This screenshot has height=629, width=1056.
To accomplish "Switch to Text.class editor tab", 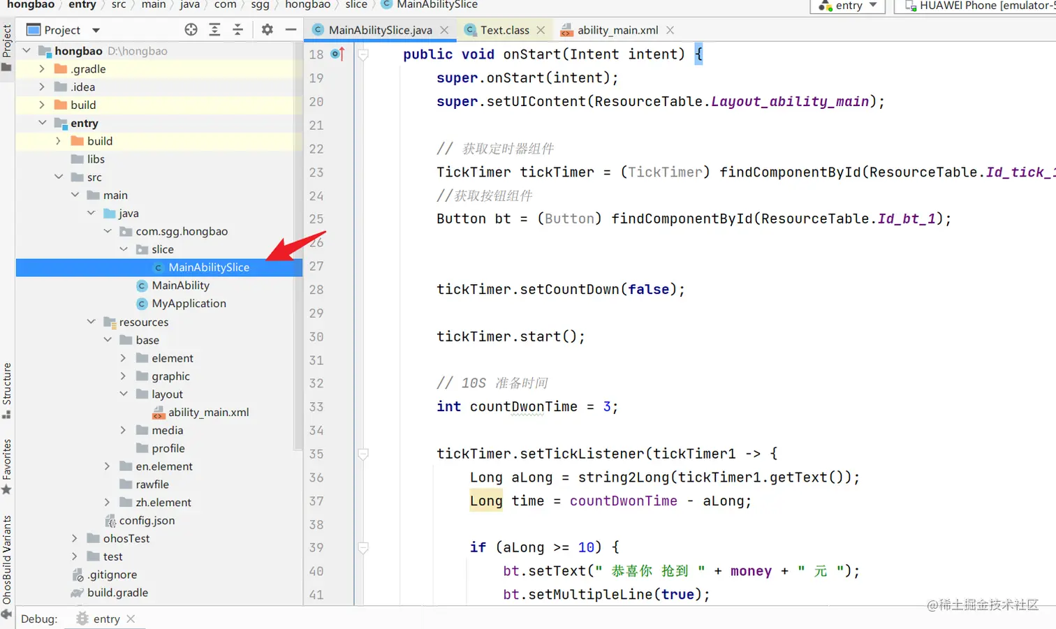I will (x=504, y=30).
